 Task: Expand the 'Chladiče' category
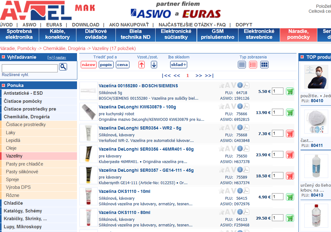point(13,203)
